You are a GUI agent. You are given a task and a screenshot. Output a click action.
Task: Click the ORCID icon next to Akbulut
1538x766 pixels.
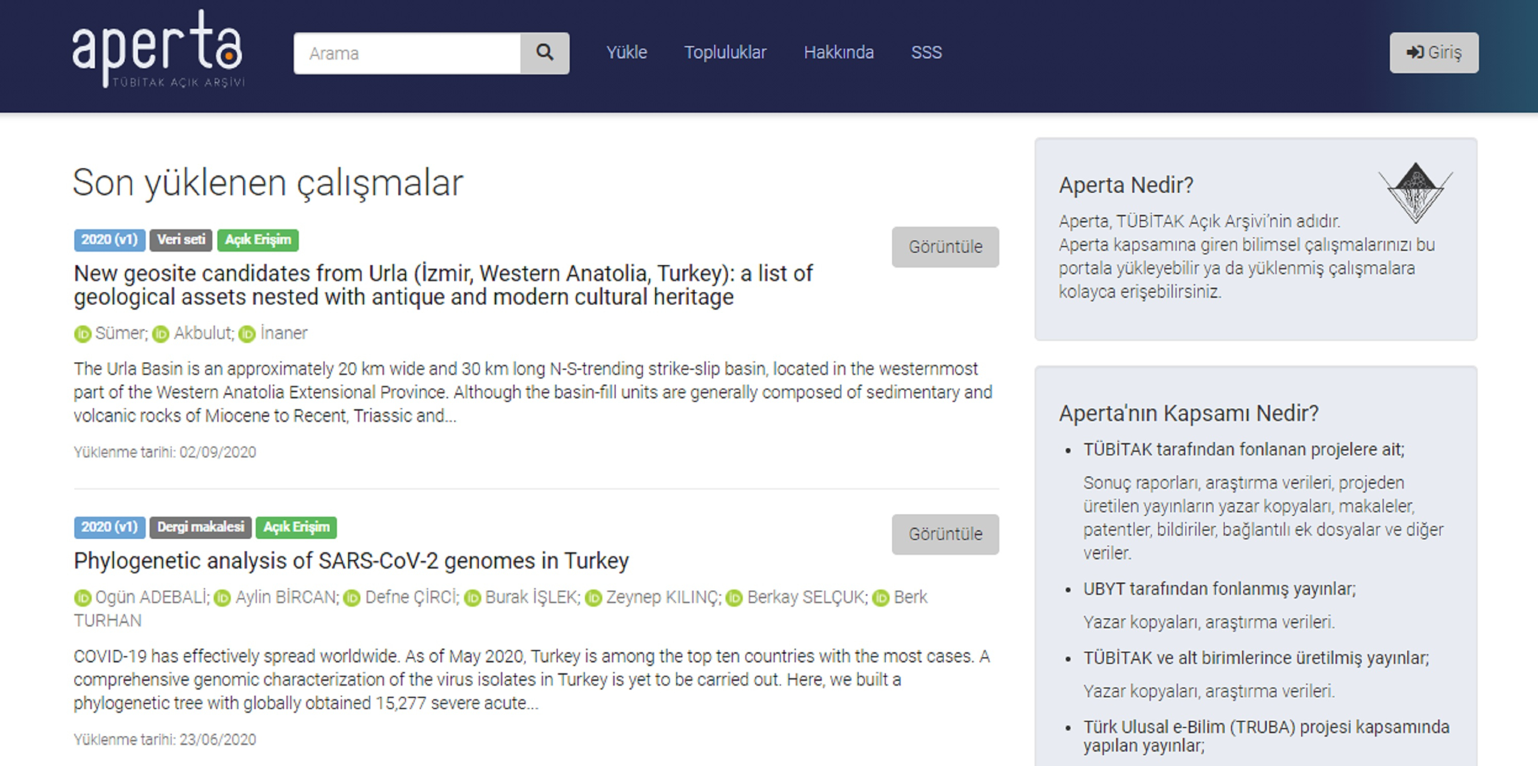(x=160, y=334)
